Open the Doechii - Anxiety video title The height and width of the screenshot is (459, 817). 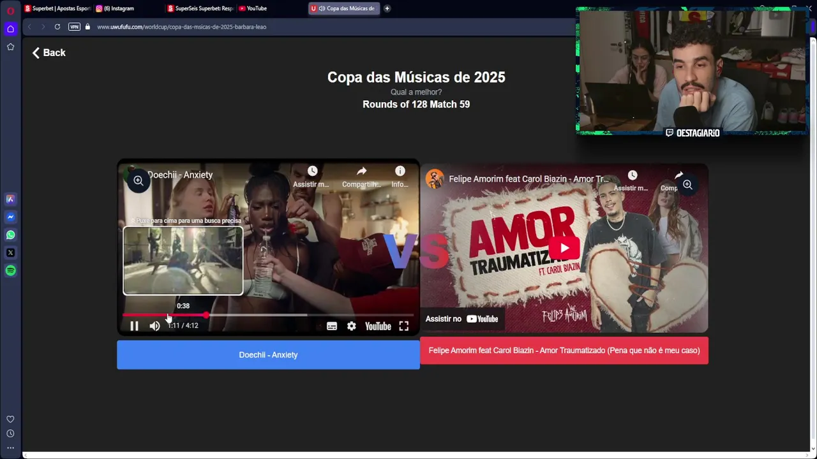tap(180, 175)
